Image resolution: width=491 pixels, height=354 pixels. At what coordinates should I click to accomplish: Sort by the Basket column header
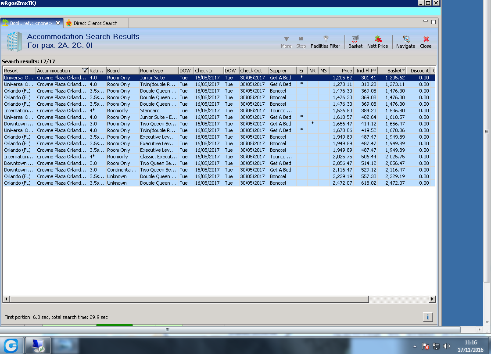pos(392,71)
